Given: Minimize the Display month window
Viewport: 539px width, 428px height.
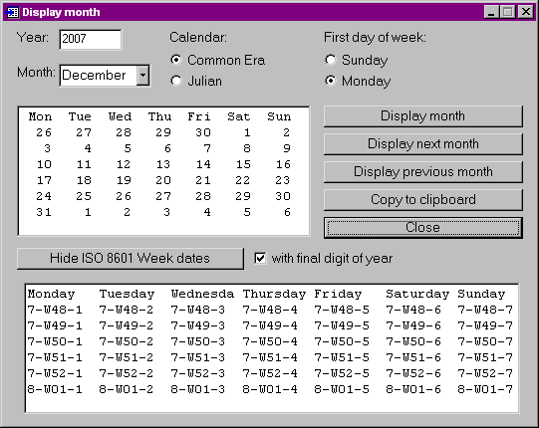Looking at the screenshot, I should pyautogui.click(x=491, y=12).
